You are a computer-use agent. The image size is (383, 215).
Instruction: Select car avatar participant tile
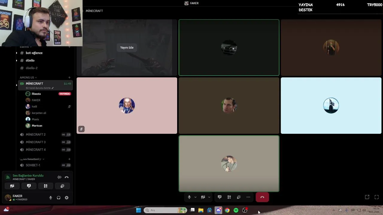[229, 47]
